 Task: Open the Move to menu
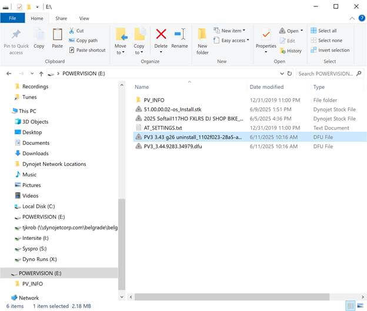point(121,42)
